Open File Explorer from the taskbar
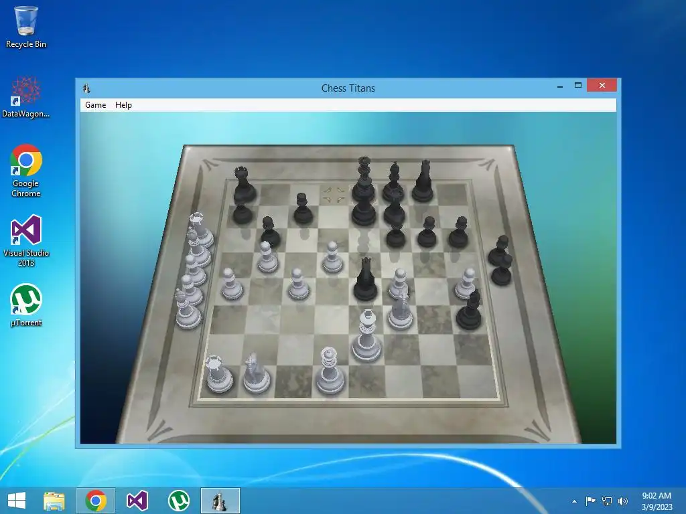The image size is (686, 514). click(x=54, y=501)
